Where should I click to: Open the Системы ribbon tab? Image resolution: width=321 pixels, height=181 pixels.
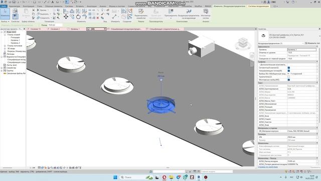pos(69,6)
